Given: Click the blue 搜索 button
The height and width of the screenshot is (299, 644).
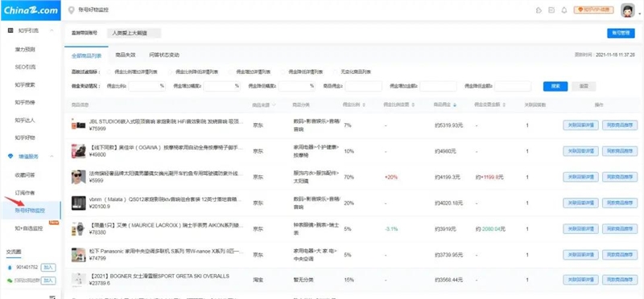Looking at the screenshot, I should point(555,86).
